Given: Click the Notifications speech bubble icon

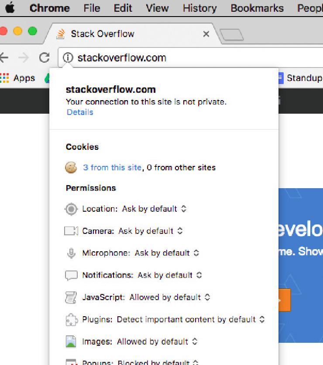Looking at the screenshot, I should click(x=70, y=275).
